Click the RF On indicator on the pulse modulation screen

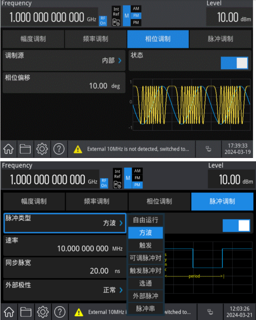tap(104, 183)
